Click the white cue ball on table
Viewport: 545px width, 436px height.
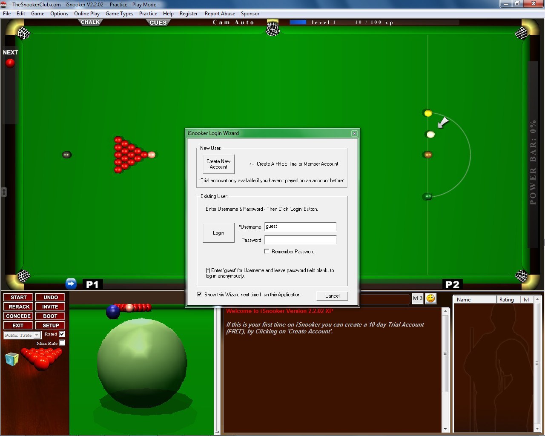(430, 135)
